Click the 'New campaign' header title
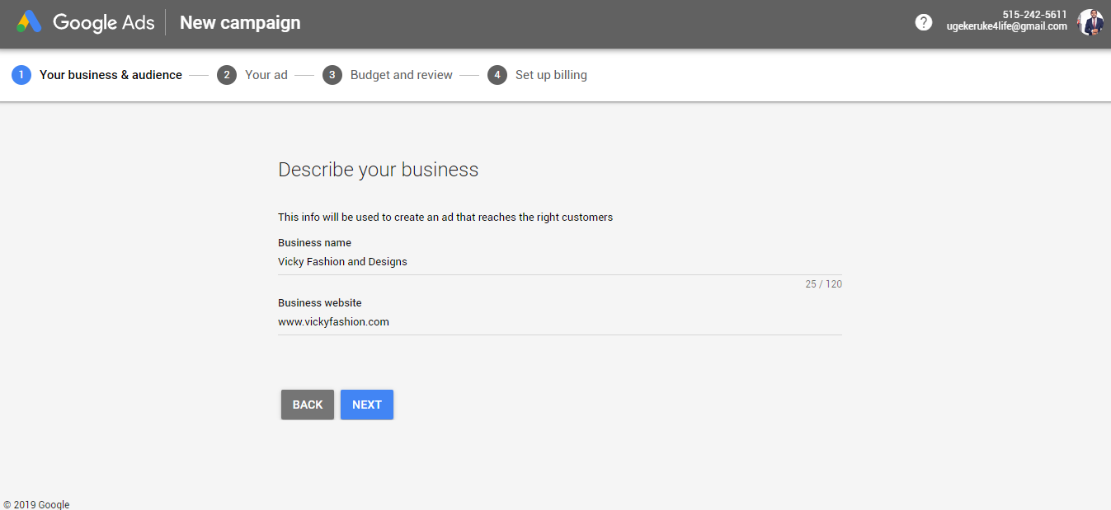The height and width of the screenshot is (510, 1111). (x=240, y=22)
